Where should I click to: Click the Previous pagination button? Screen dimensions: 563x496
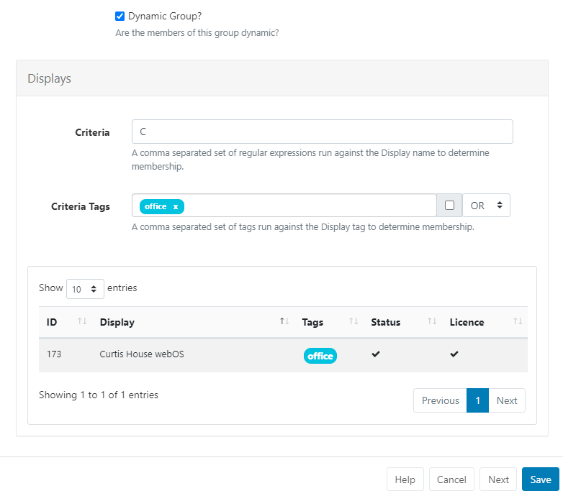pos(440,400)
